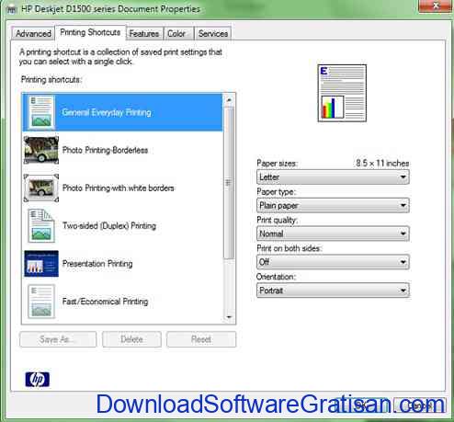Click the printer icon in the title bar

pyautogui.click(x=11, y=9)
